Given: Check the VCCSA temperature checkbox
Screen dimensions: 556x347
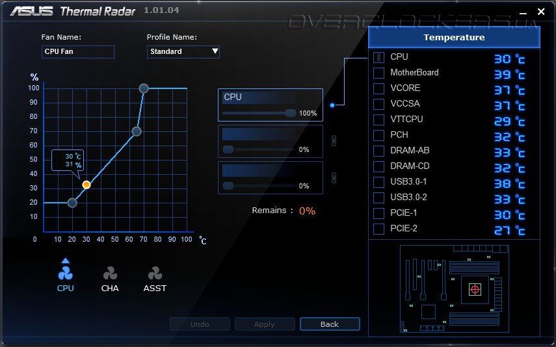Looking at the screenshot, I should tap(378, 104).
